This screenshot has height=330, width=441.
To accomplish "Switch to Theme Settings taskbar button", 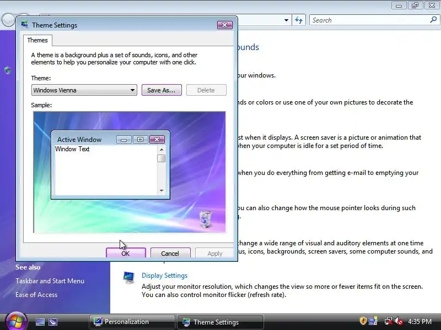I will click(x=220, y=322).
